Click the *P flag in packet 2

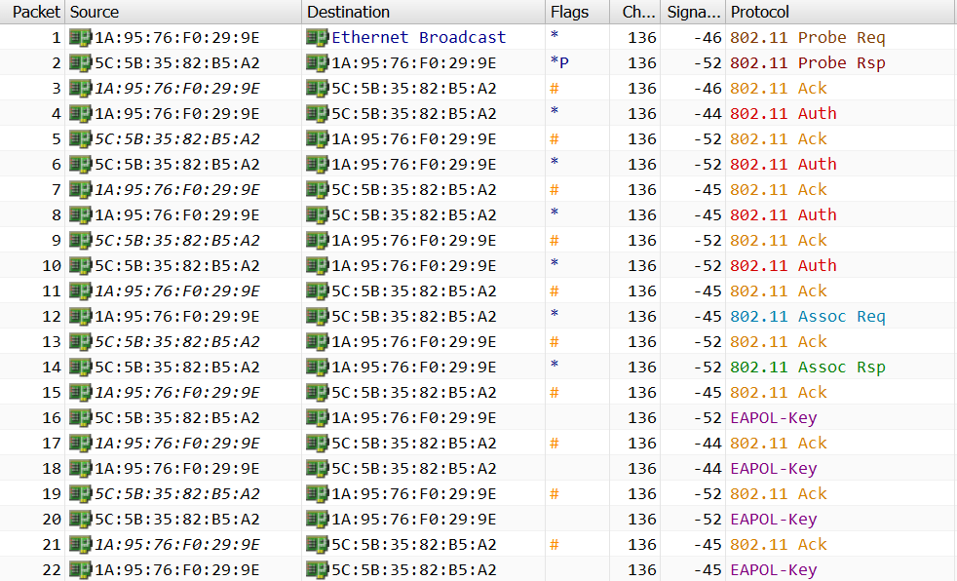[x=559, y=63]
